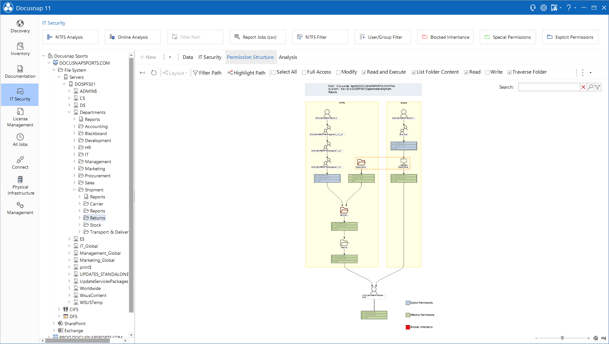The height and width of the screenshot is (344, 609).
Task: Open License Management section
Action: [20, 117]
